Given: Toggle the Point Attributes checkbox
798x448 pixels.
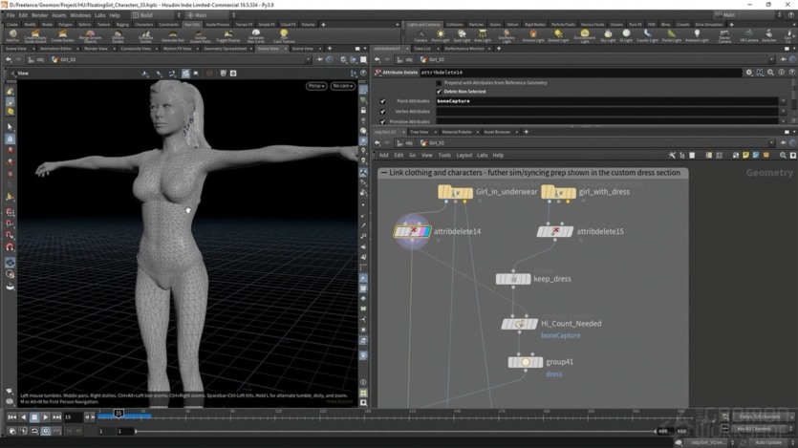Looking at the screenshot, I should [382, 101].
